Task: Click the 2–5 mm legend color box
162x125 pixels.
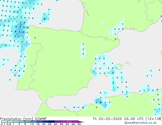Action: coord(22,122)
